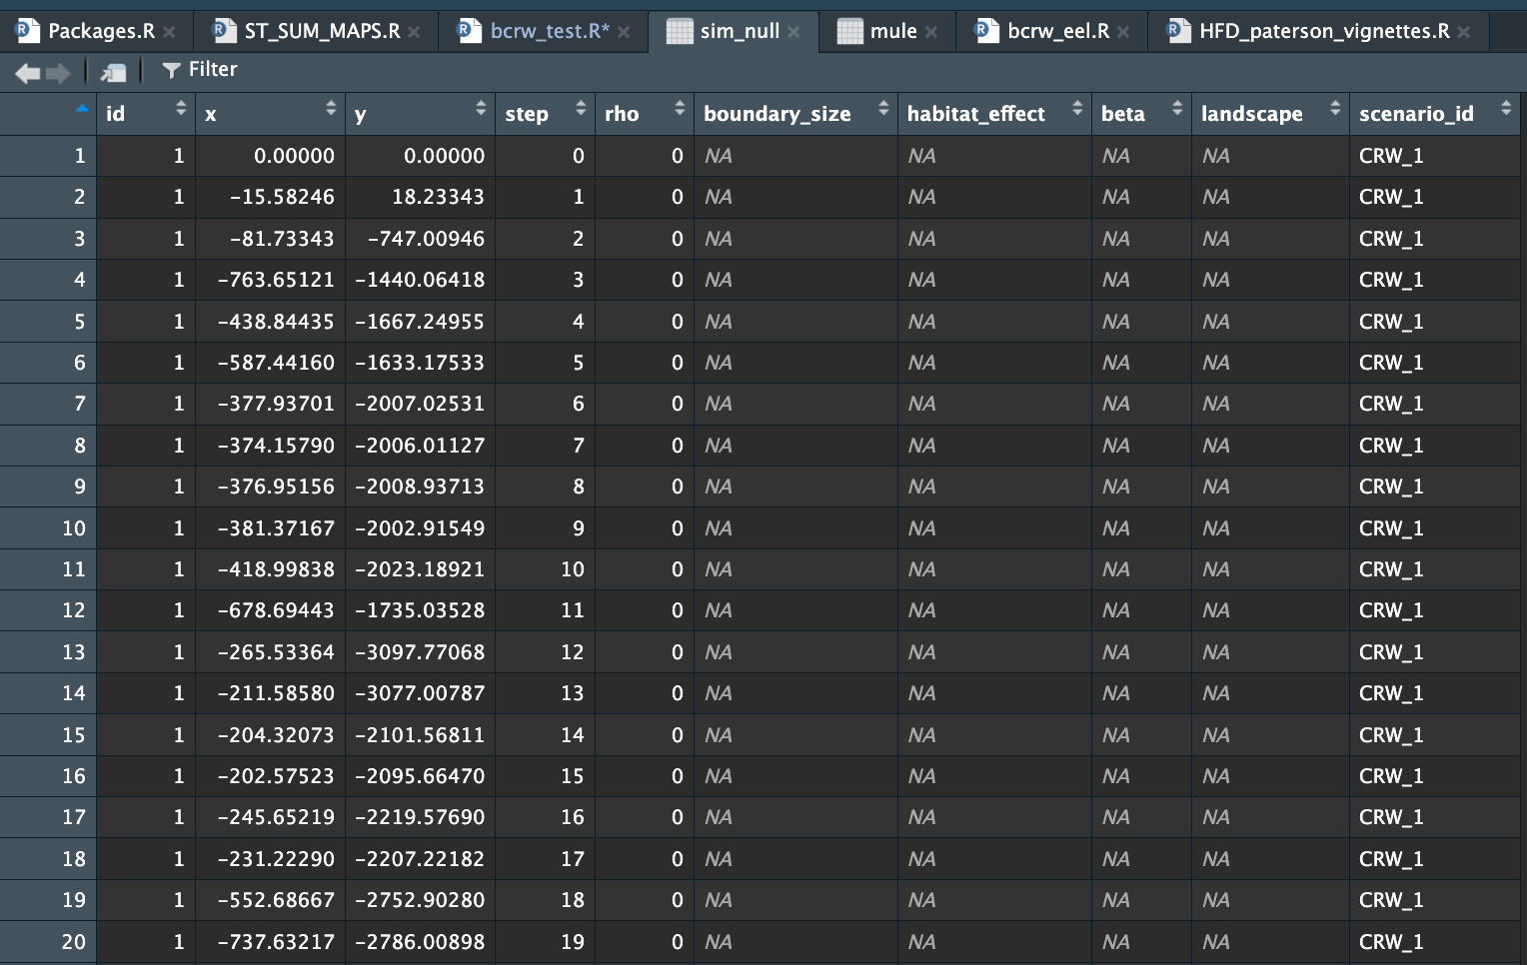Switch to bcrw_test.R* tab

(550, 31)
